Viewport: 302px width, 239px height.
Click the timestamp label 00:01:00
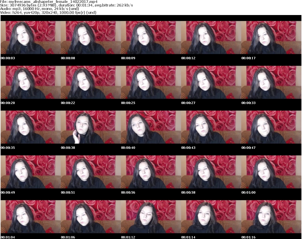[248, 192]
